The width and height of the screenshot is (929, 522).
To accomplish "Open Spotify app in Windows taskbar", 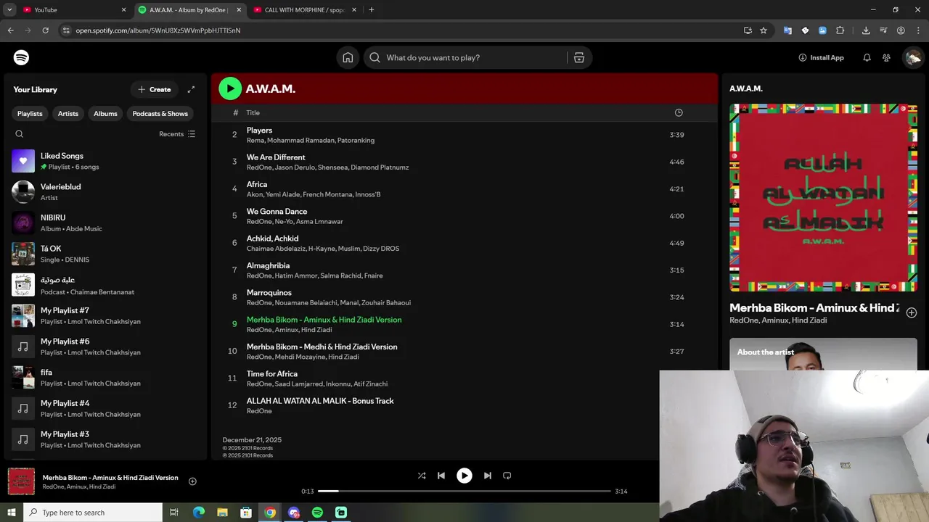I will (317, 513).
